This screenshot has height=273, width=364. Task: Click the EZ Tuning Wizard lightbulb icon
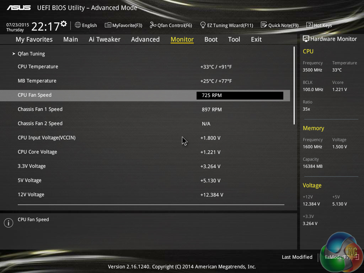tap(203, 25)
